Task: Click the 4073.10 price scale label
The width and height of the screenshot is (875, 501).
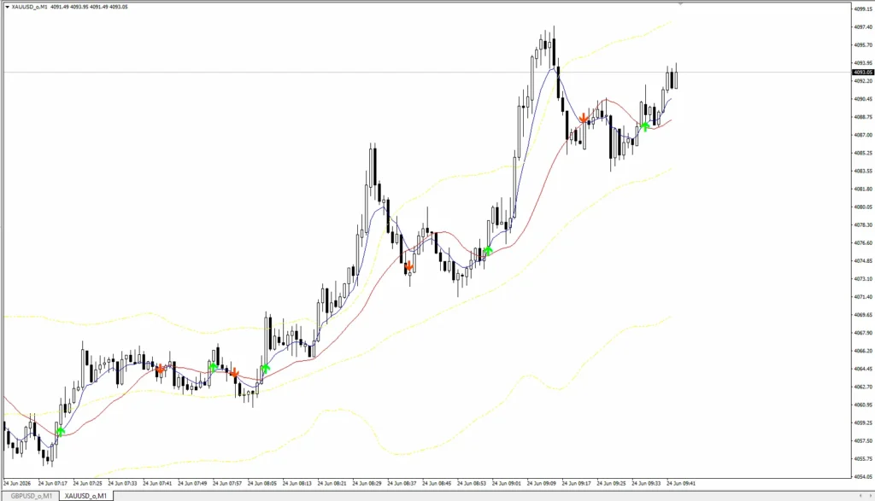Action: point(863,278)
